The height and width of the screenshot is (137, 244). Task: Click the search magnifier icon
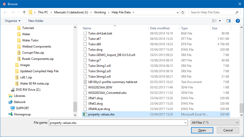pyautogui.click(x=237, y=12)
